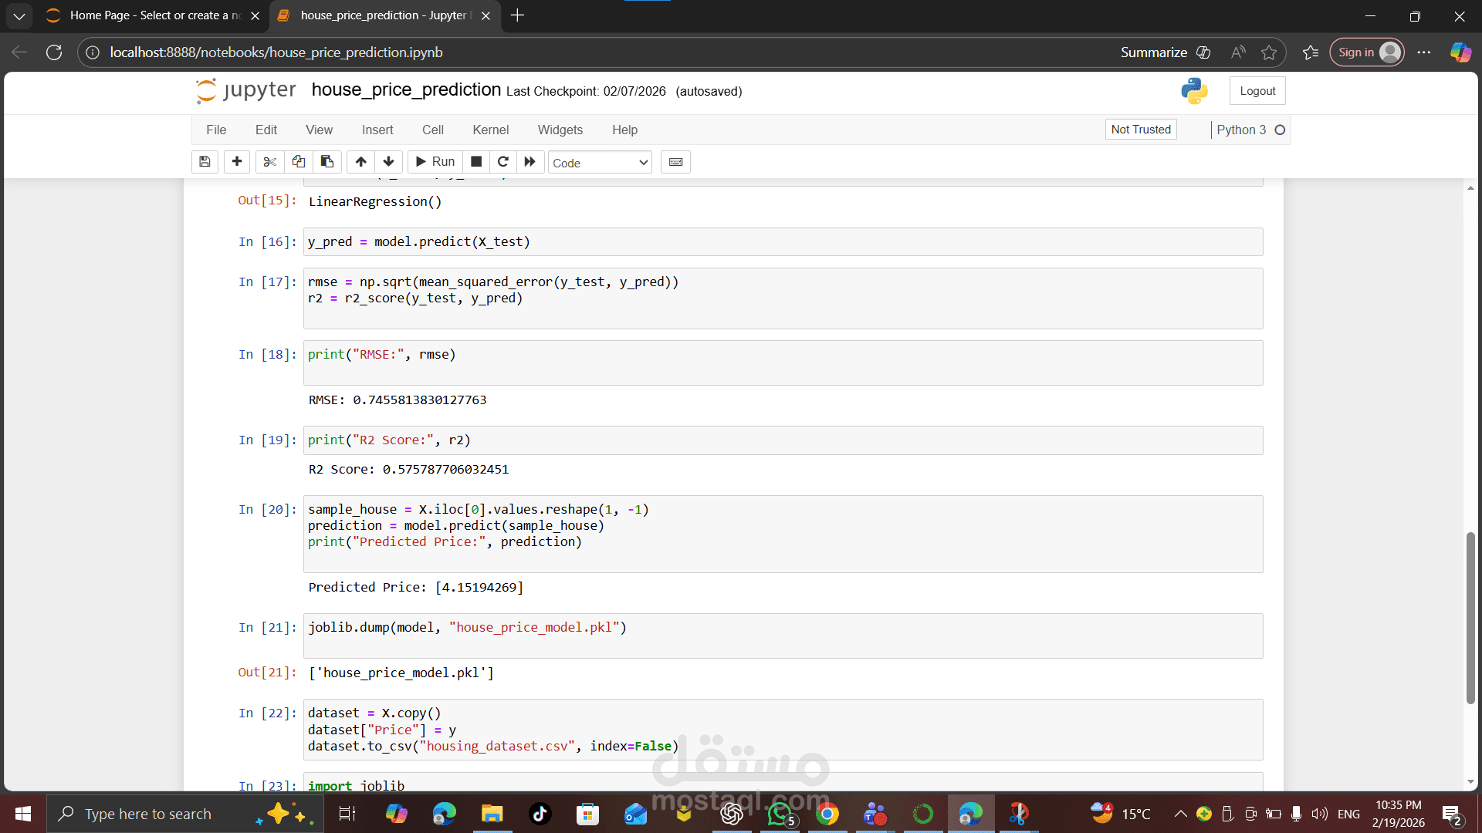Restart the kernel using the circular arrow

click(502, 162)
